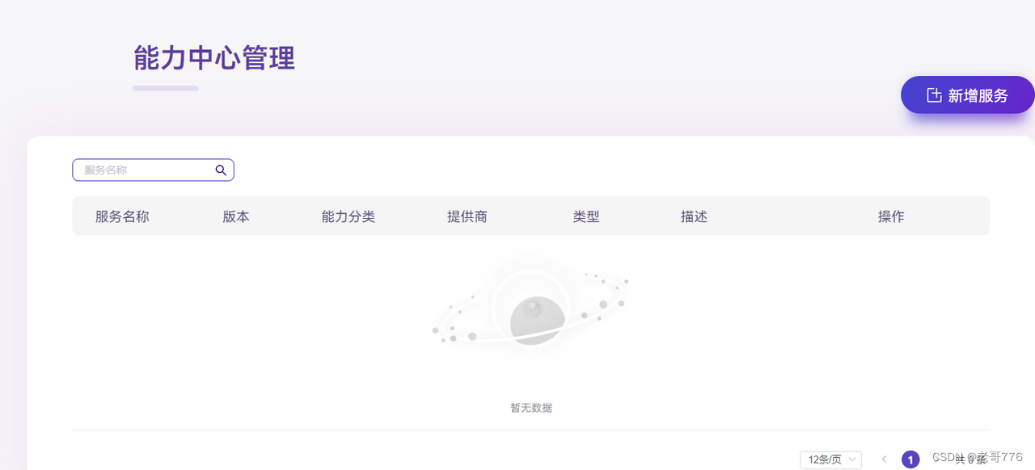Click the 能力分类 column header
1035x470 pixels.
349,216
